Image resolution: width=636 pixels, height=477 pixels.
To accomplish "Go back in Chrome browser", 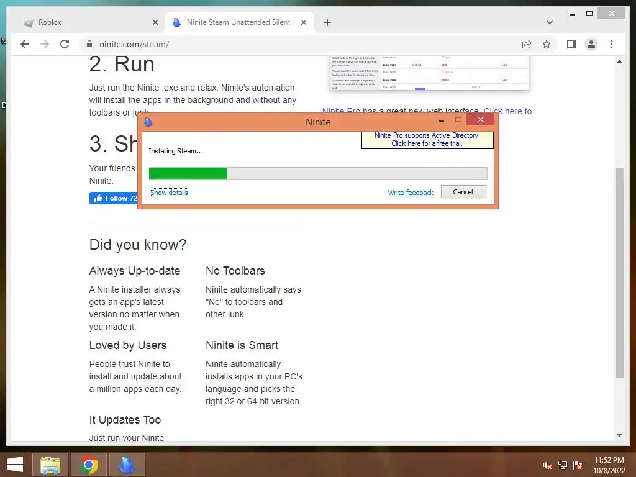I will pos(25,44).
